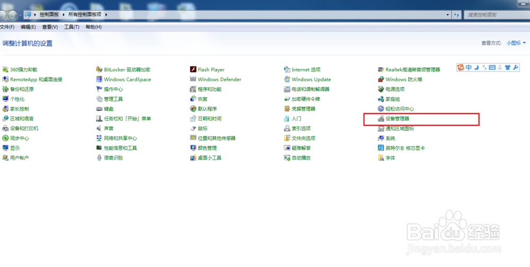Open the 默认程序 icon
Viewport: 530px width, 267px height.
(x=193, y=109)
